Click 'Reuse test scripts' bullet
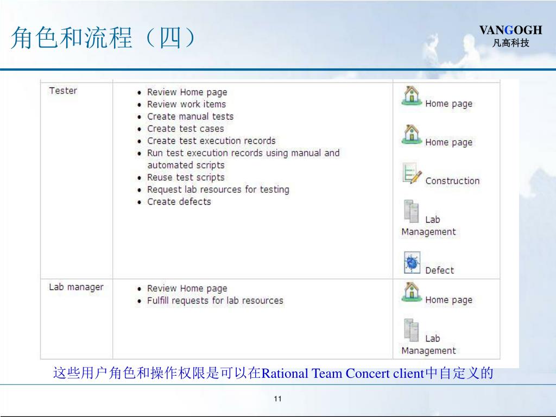556x417 pixels. tap(186, 178)
